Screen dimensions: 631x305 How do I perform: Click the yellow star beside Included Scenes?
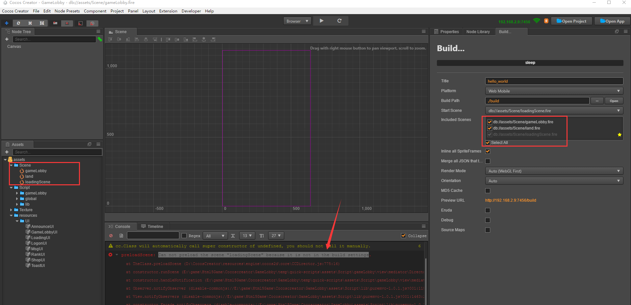pyautogui.click(x=619, y=135)
